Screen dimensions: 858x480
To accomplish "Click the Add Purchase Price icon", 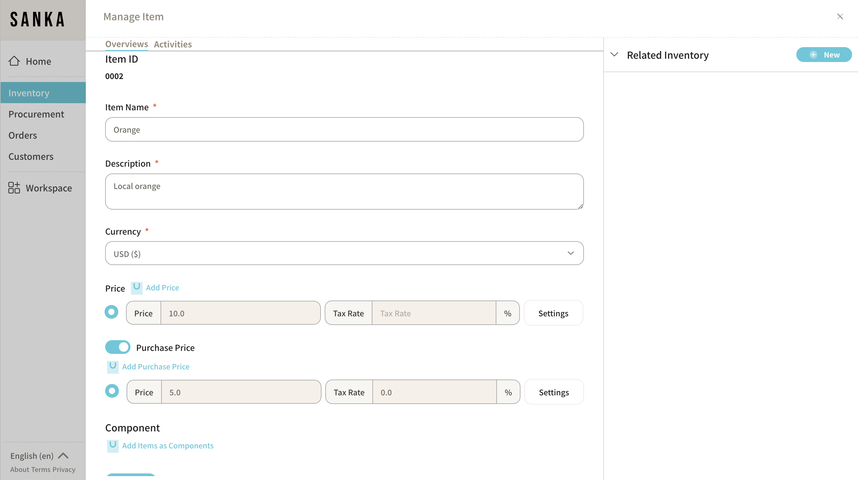I will pos(113,366).
